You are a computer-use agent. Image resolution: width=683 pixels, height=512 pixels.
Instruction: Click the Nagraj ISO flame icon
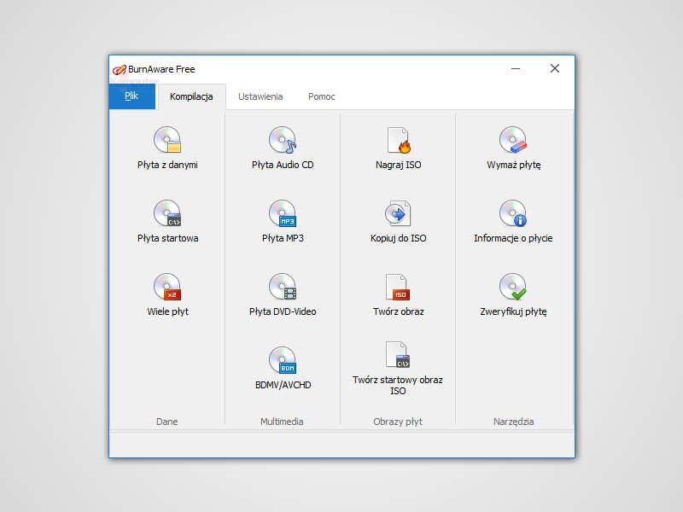(x=398, y=139)
